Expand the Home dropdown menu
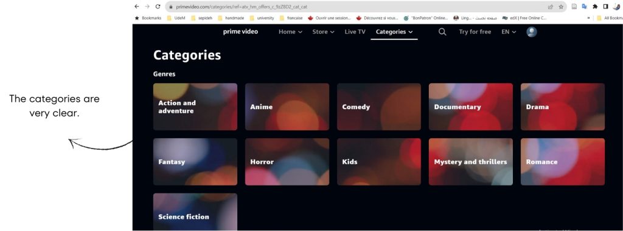The width and height of the screenshot is (623, 231). (290, 32)
